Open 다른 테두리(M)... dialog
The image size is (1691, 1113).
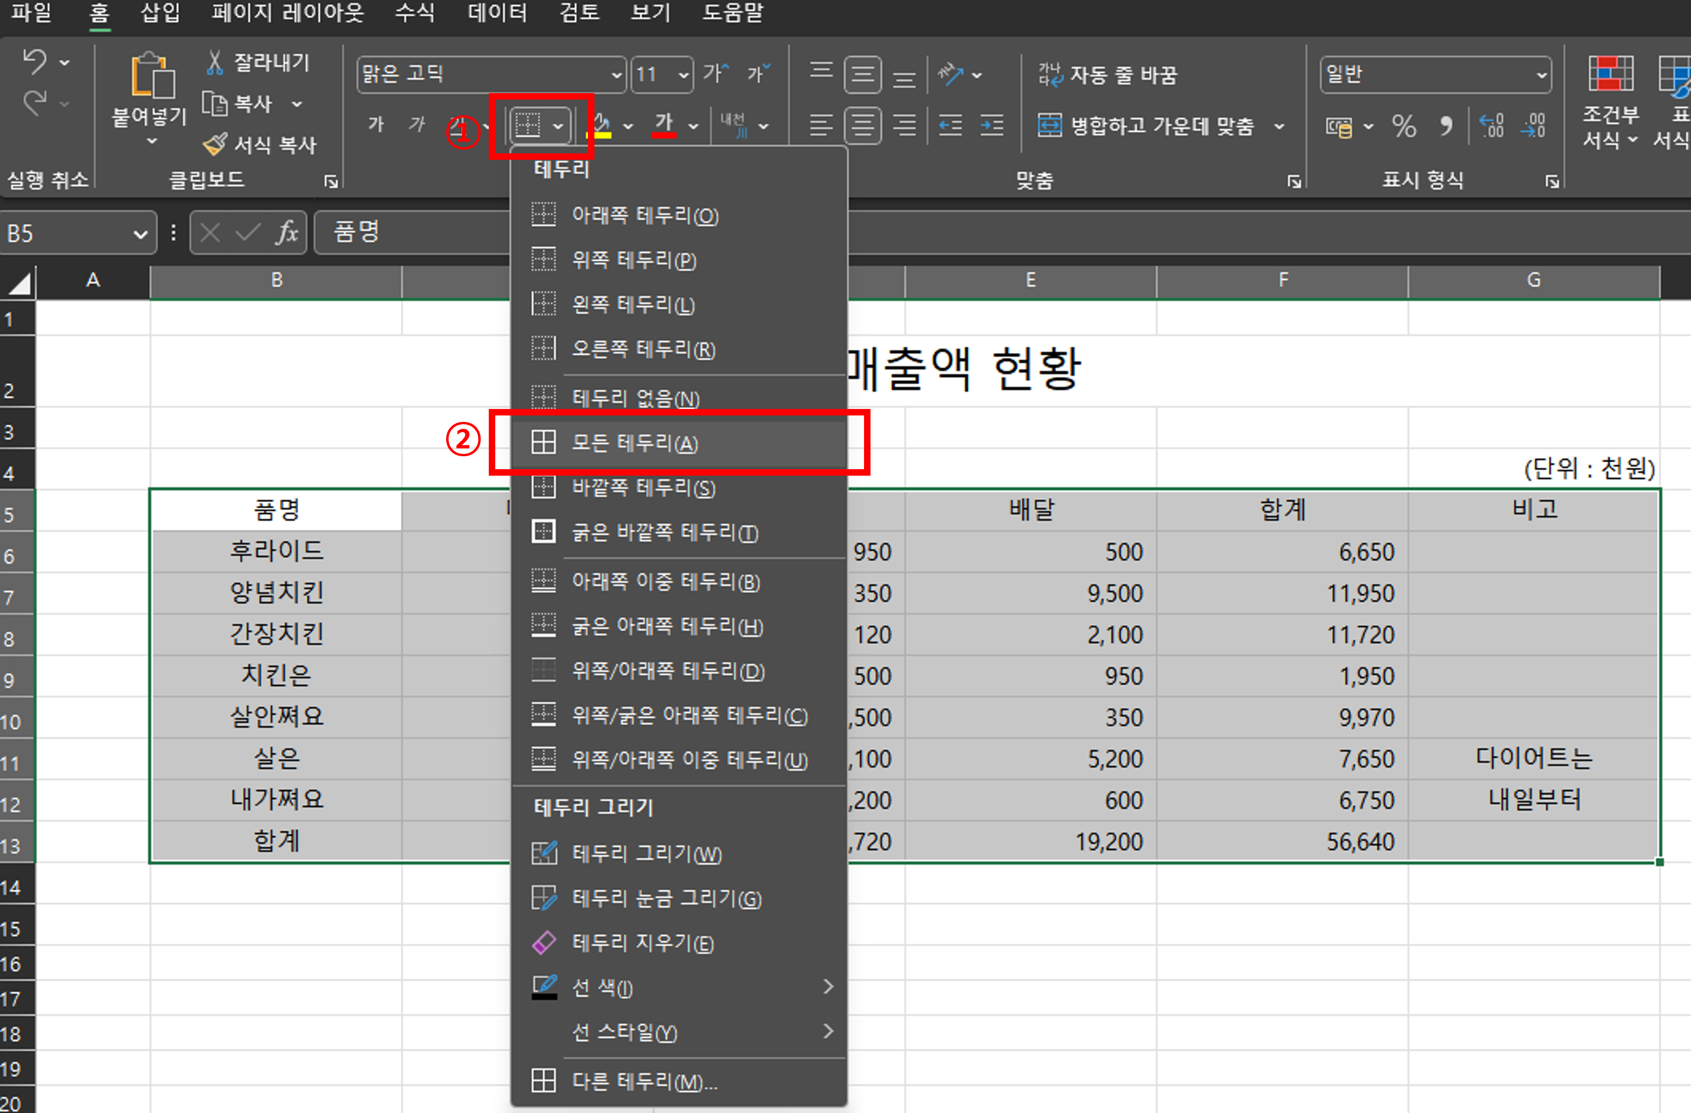point(679,1081)
